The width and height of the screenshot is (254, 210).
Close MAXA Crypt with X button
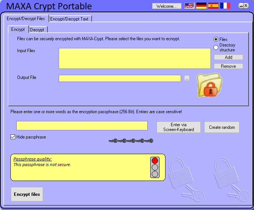(x=246, y=6)
